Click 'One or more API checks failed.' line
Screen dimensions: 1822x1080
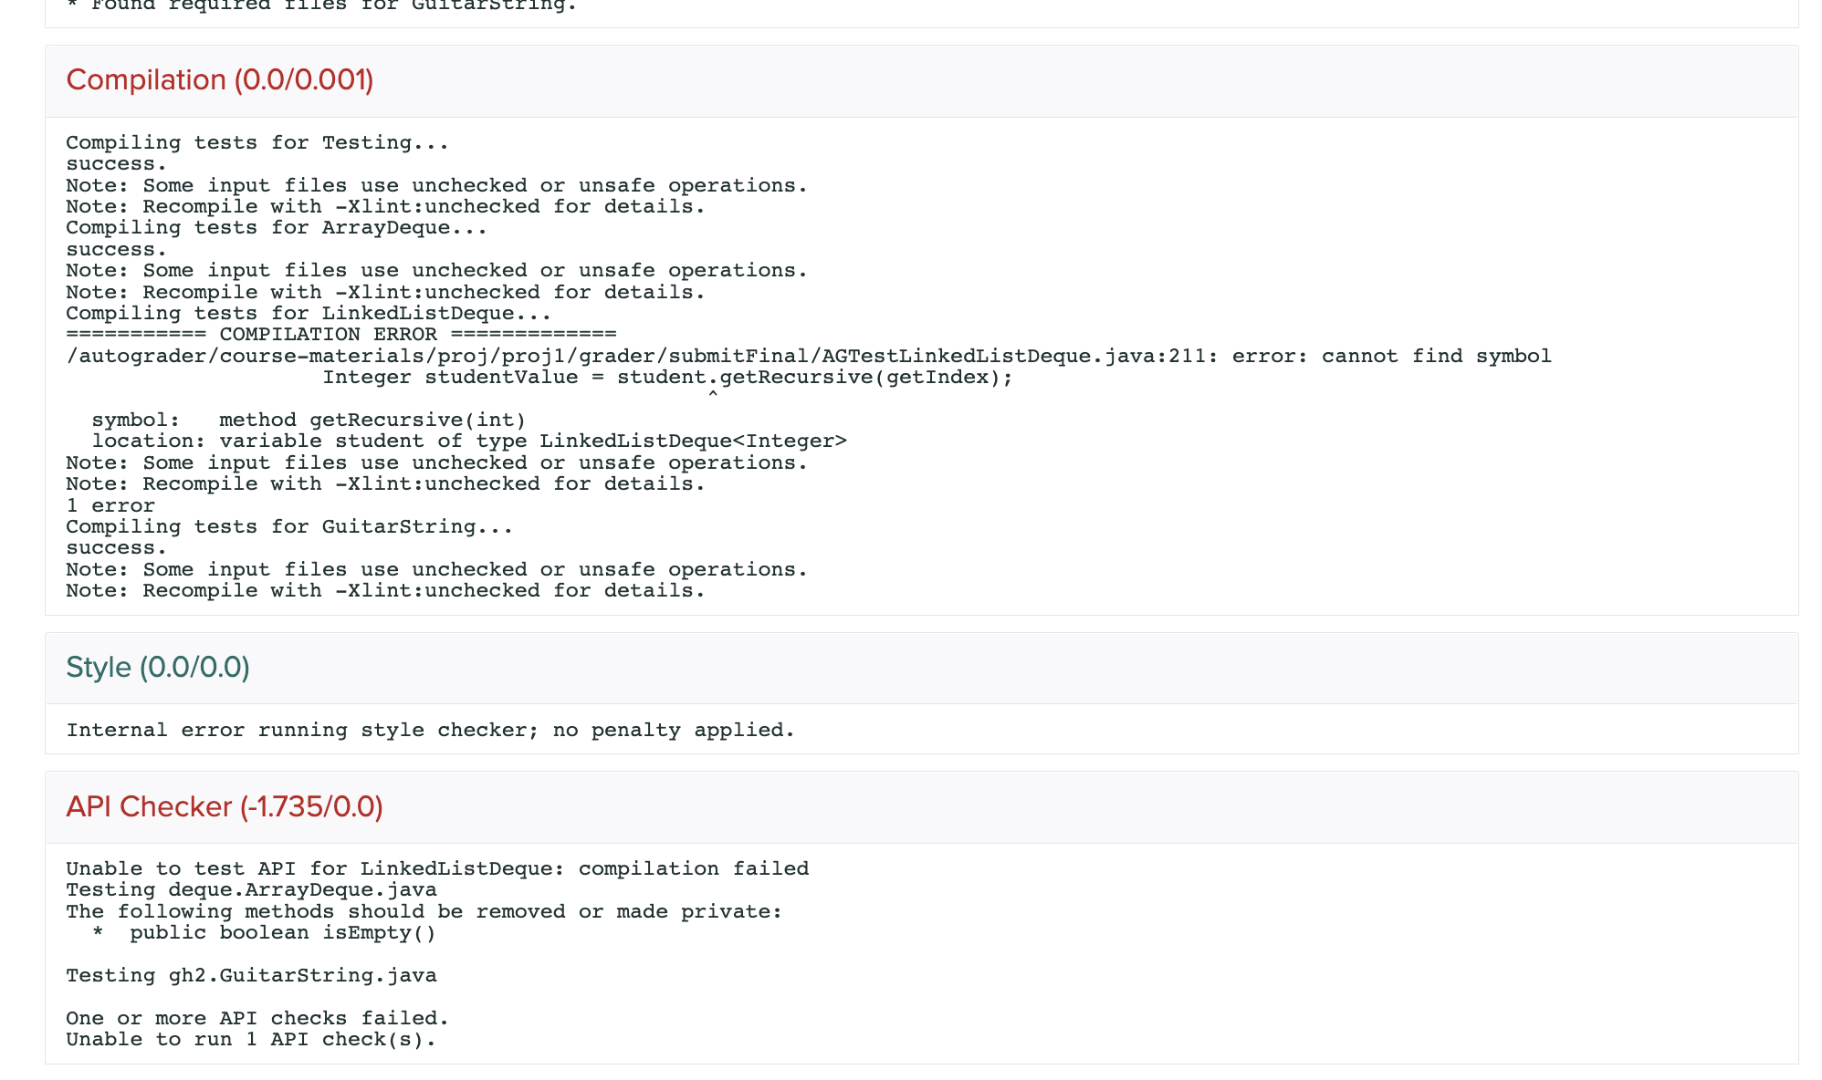pyautogui.click(x=257, y=1019)
